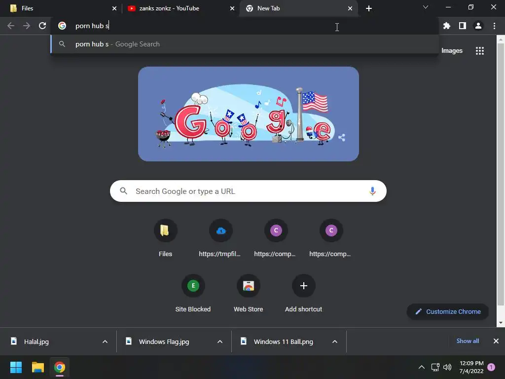
Task: Show all downloads
Action: tap(468, 341)
